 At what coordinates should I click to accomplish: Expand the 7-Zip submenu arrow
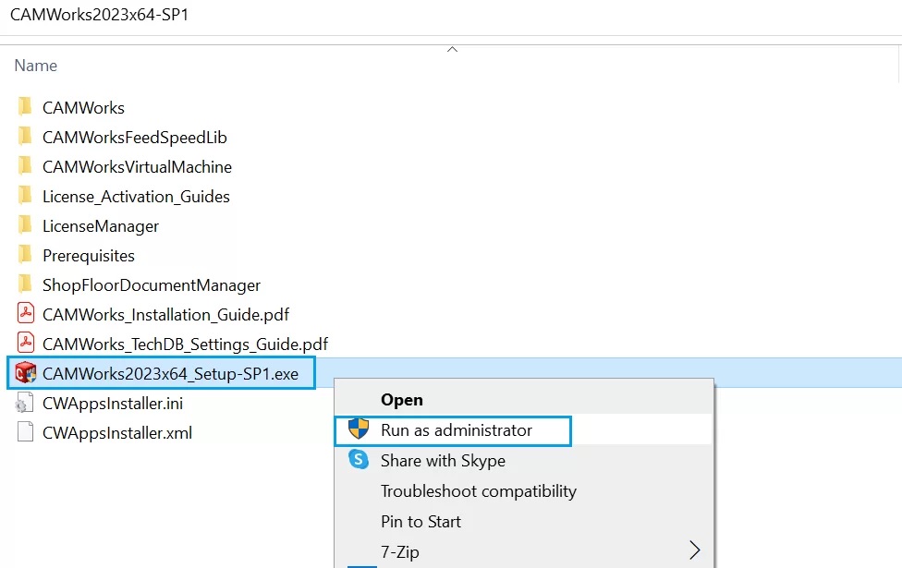694,550
